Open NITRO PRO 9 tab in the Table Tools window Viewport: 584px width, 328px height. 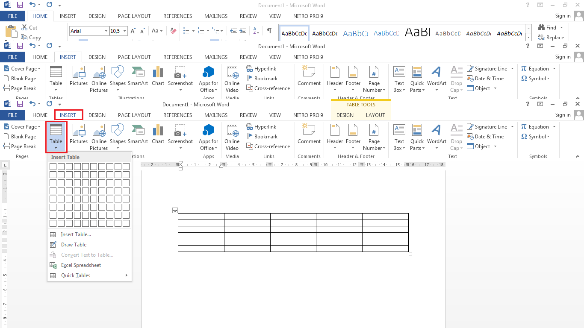[x=308, y=115]
